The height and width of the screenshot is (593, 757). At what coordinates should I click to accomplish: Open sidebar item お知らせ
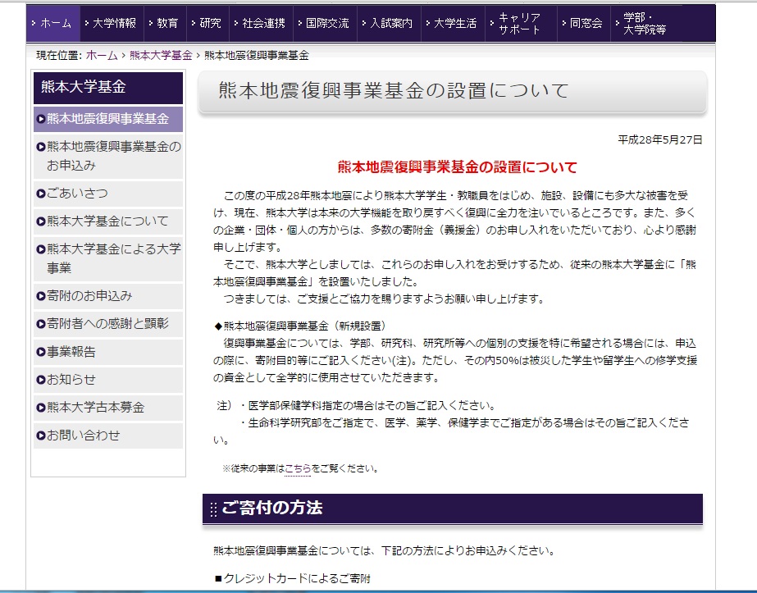[x=108, y=380]
